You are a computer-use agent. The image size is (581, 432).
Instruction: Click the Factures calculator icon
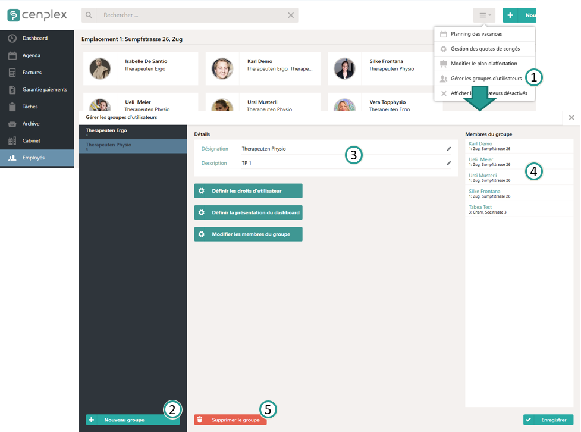(12, 73)
